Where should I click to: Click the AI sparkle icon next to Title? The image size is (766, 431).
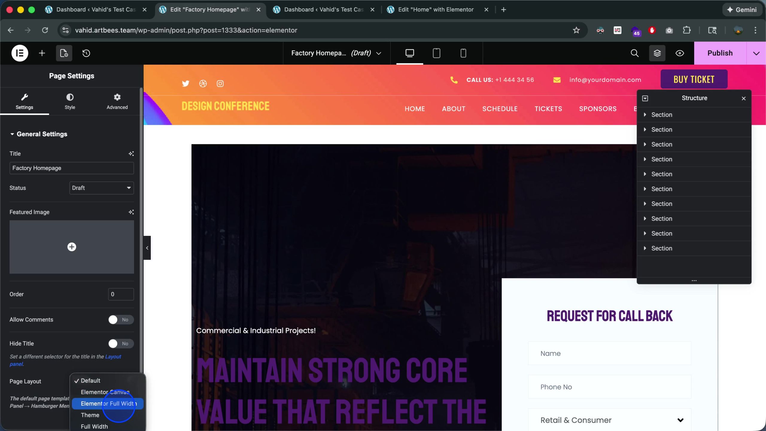131,154
